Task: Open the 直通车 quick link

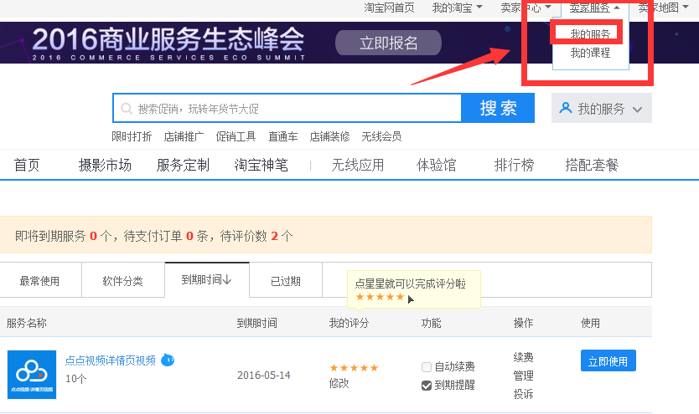Action: pyautogui.click(x=283, y=136)
